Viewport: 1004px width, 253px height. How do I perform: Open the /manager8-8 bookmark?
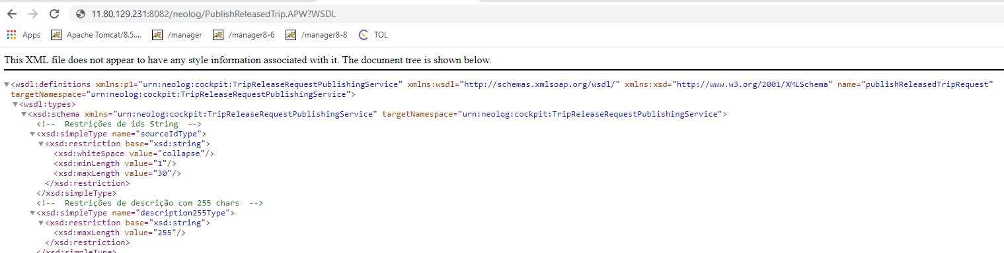point(317,34)
